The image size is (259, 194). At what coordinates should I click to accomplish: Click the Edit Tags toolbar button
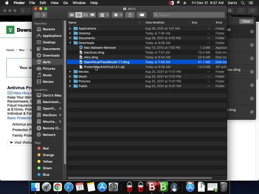142,15
